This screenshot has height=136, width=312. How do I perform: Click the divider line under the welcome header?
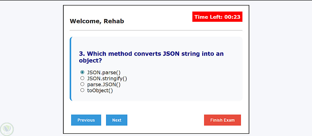[x=156, y=30]
